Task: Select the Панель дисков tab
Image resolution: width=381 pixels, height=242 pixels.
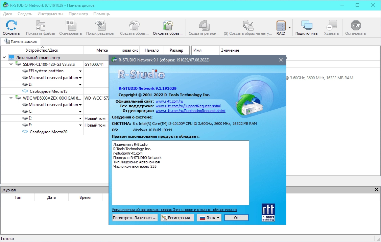Action: 21,42
